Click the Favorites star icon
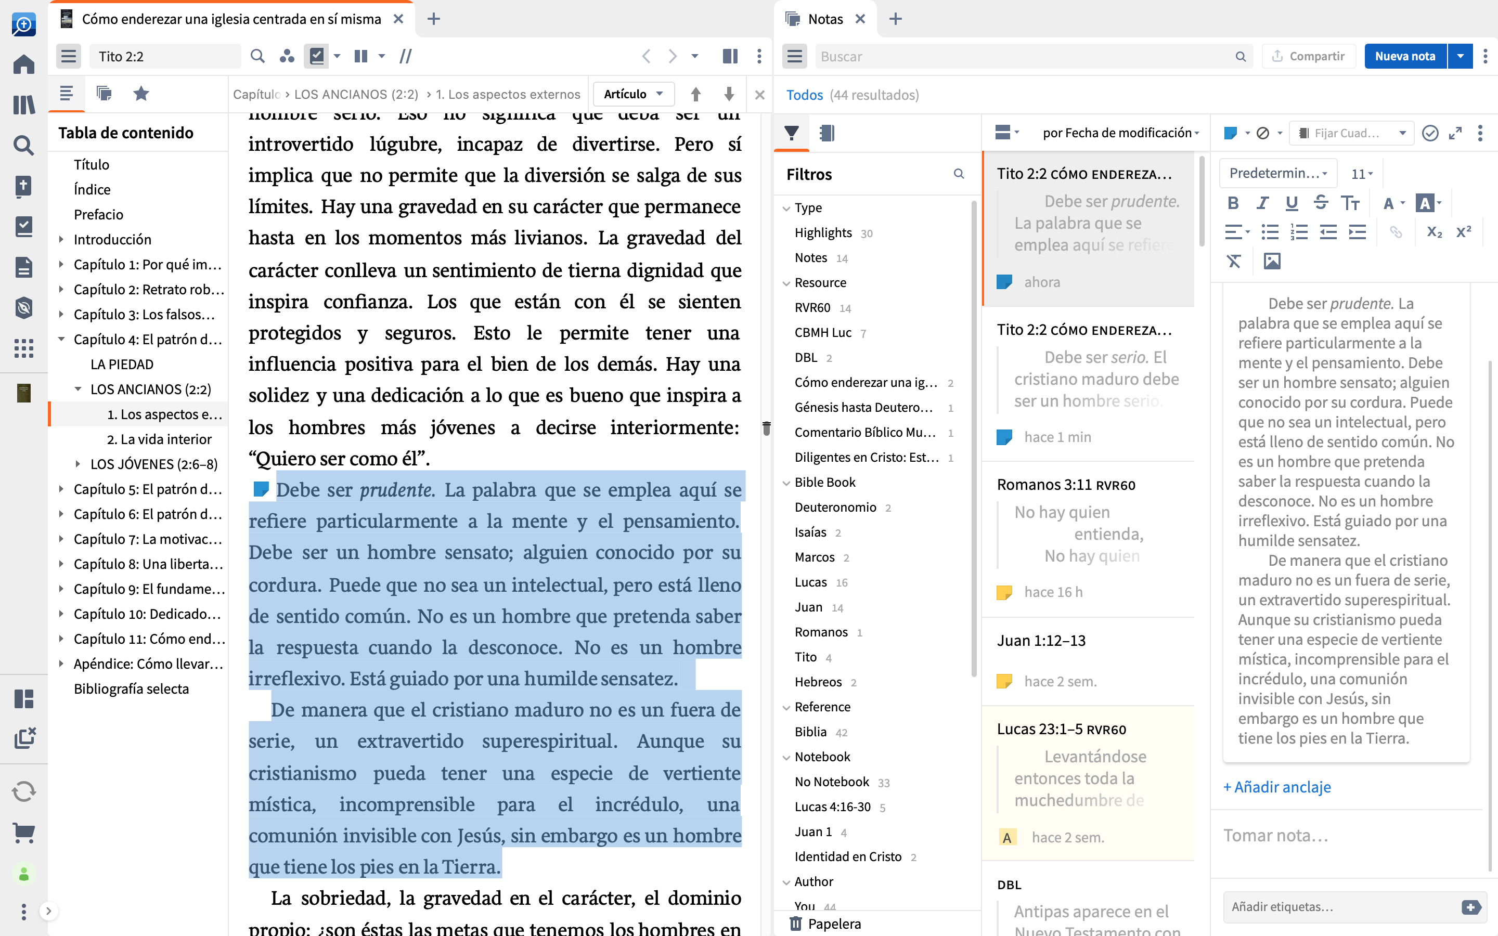The height and width of the screenshot is (936, 1498). 141,94
